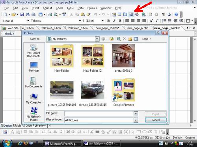Open the File menu
The image size is (197, 147).
coord(7,8)
